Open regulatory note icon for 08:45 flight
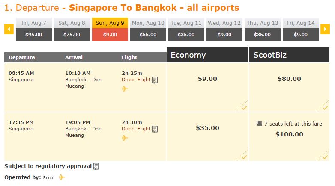Image resolution: width=335 pixels, height=186 pixels. (155, 80)
